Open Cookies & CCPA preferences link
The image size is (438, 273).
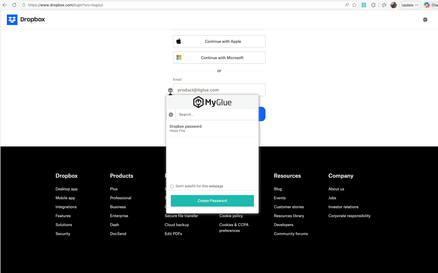coord(234,228)
